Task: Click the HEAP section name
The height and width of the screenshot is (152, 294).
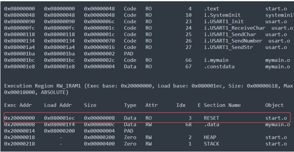Action: (210, 138)
